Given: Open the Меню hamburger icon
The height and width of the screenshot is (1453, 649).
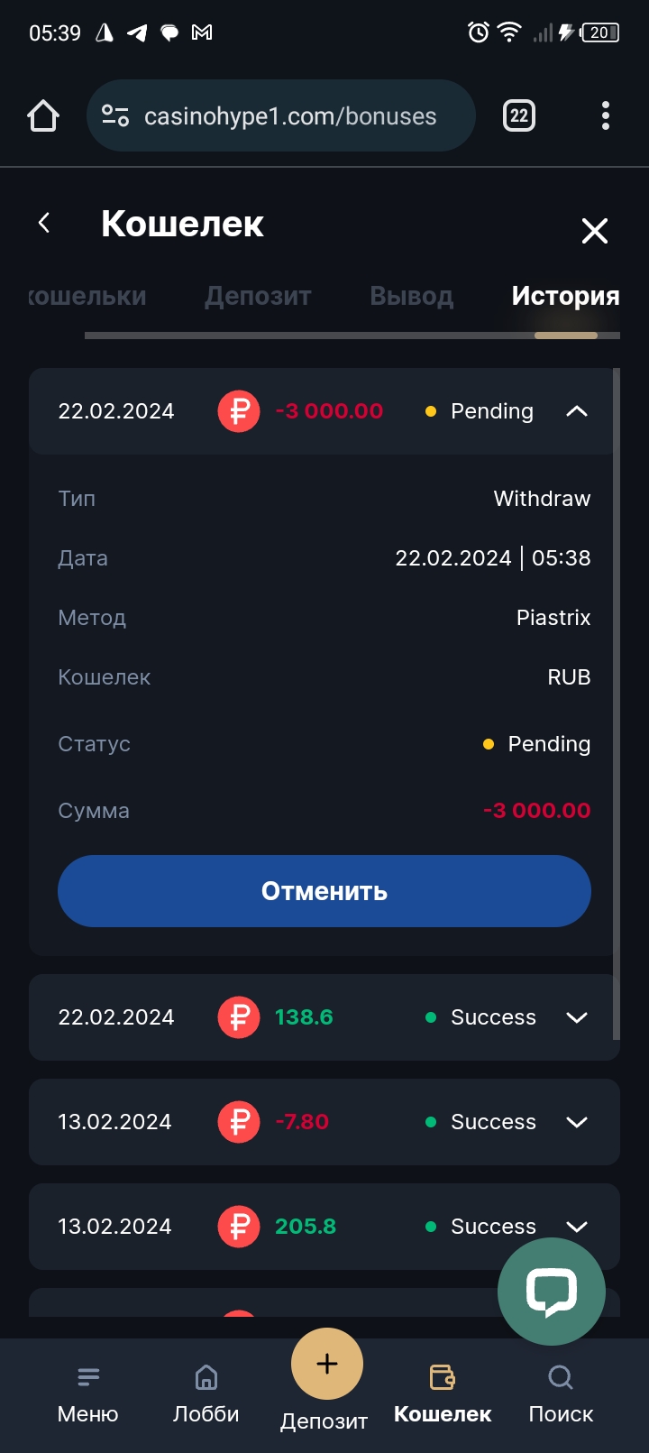Looking at the screenshot, I should click(x=88, y=1377).
